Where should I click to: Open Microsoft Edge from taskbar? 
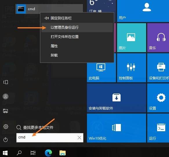pyautogui.click(x=48, y=153)
